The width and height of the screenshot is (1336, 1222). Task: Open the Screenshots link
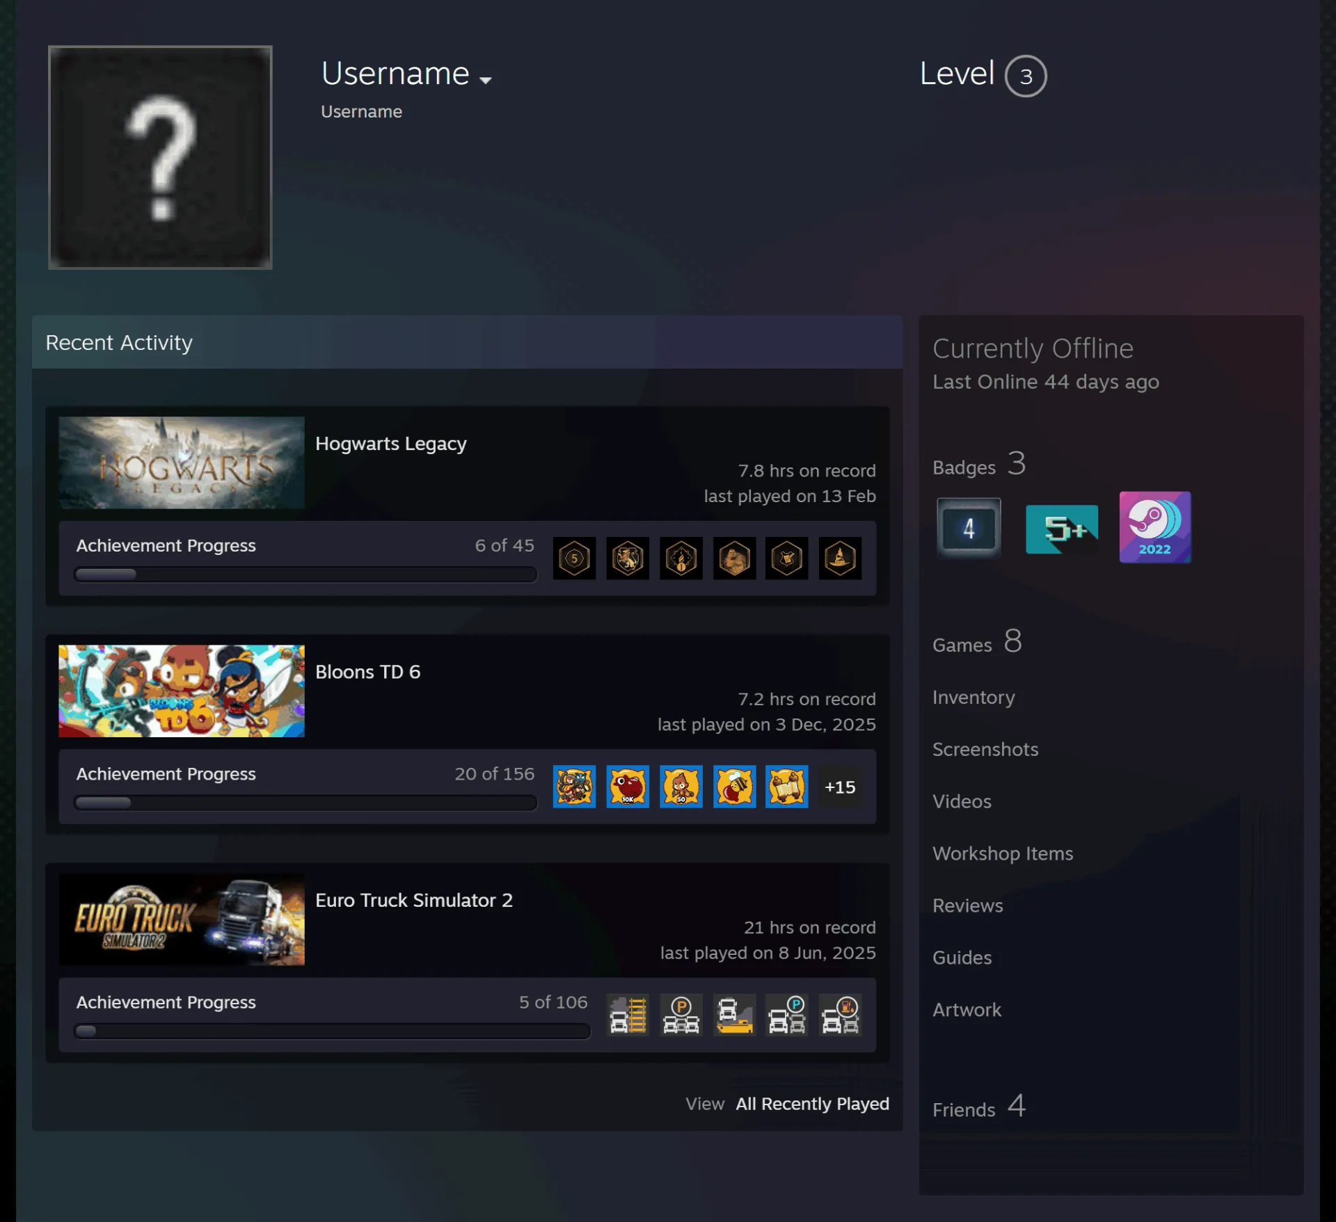pyautogui.click(x=985, y=749)
